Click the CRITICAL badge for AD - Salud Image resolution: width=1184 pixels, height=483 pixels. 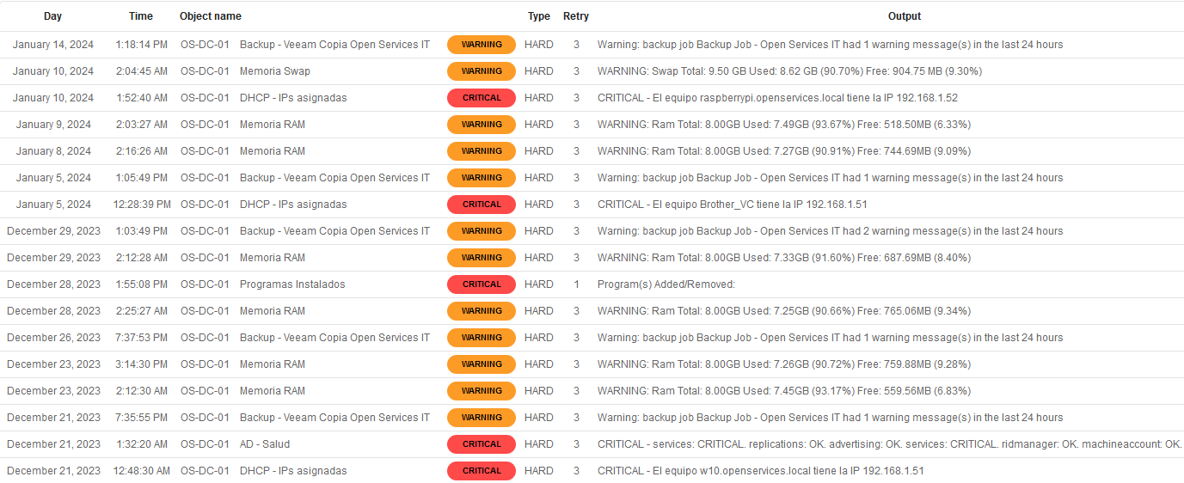tap(482, 444)
